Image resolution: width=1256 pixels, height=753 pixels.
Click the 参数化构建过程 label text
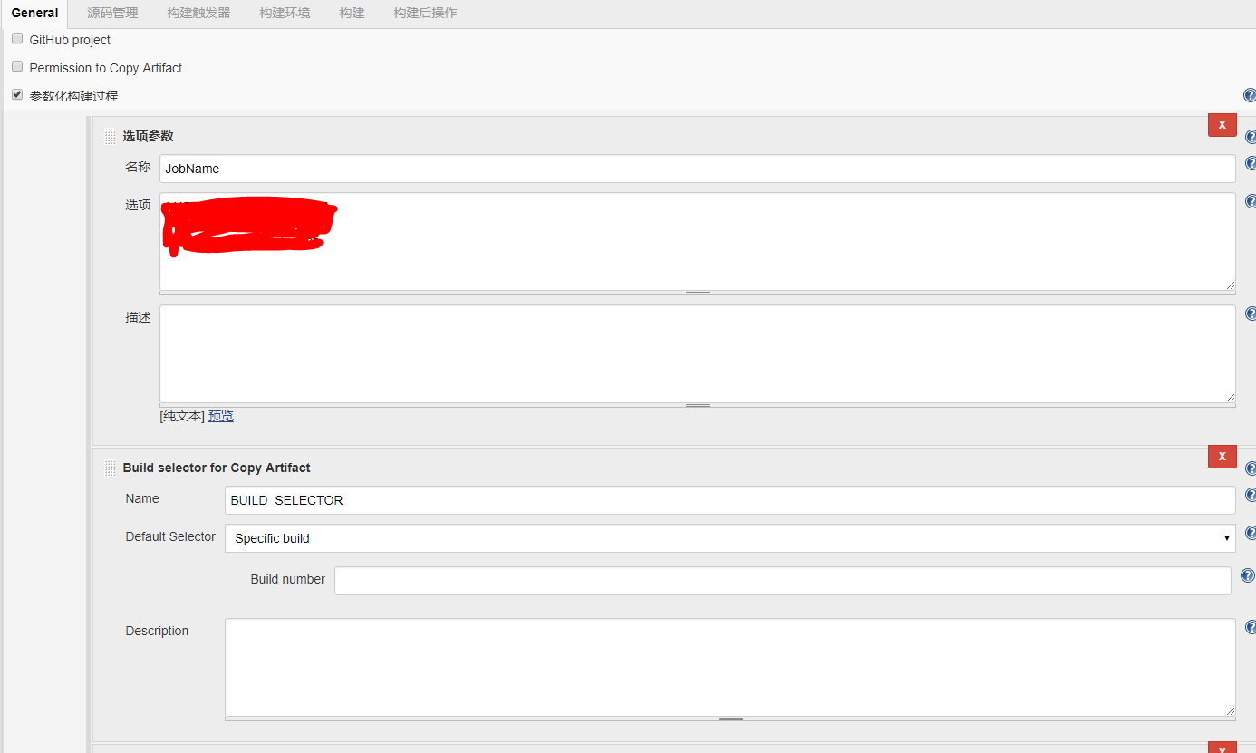(x=73, y=96)
